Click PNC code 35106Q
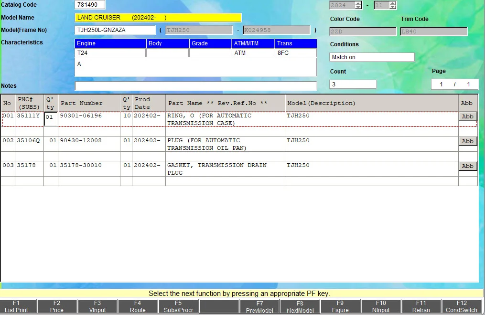 29,140
